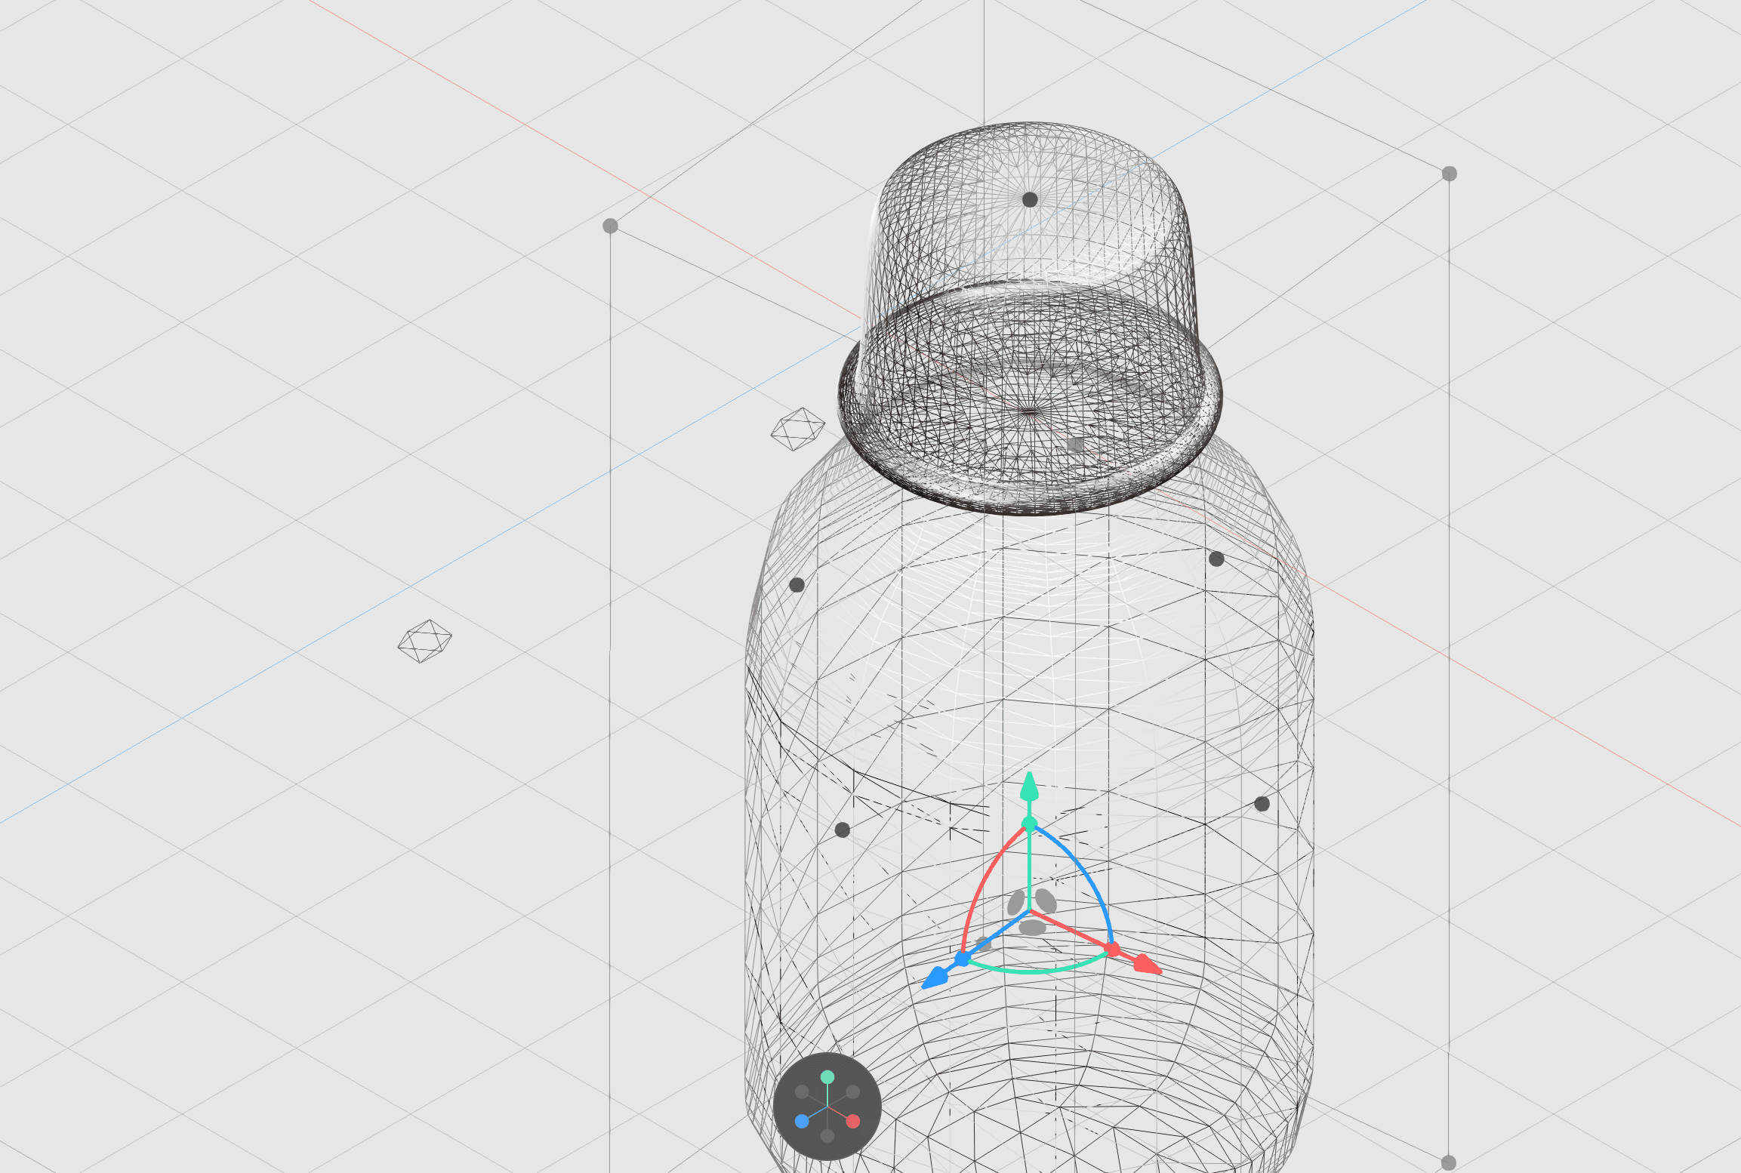Click the bounding box bottom-right corner handle
This screenshot has height=1173, width=1741.
click(1448, 1162)
